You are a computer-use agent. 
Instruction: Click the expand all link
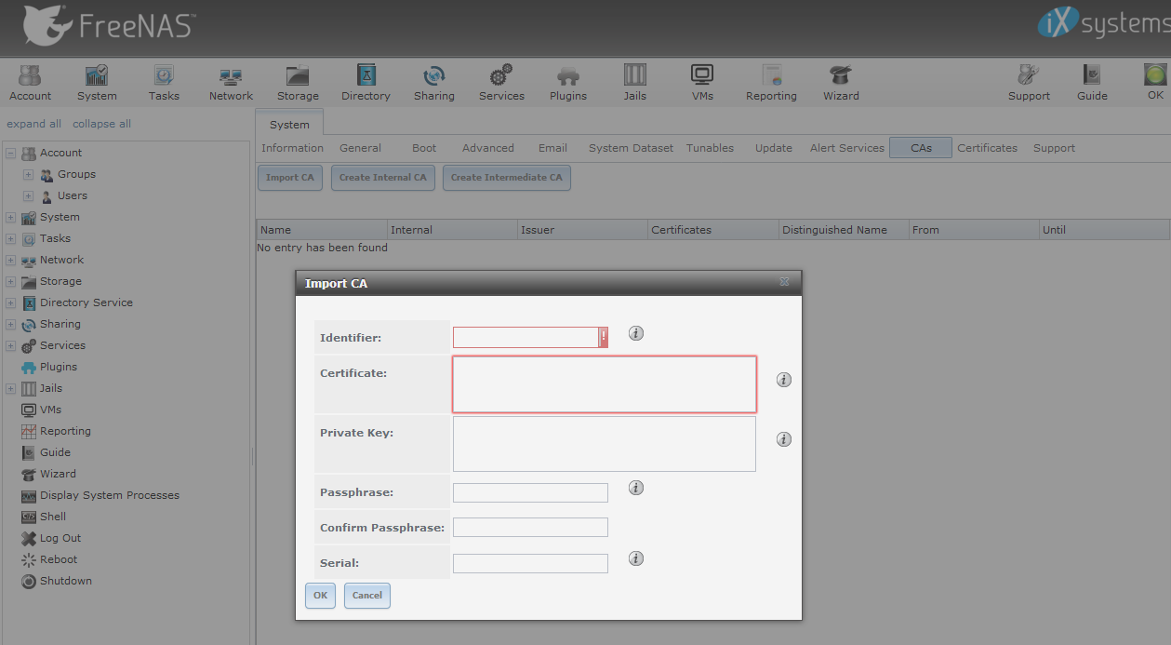pyautogui.click(x=33, y=124)
